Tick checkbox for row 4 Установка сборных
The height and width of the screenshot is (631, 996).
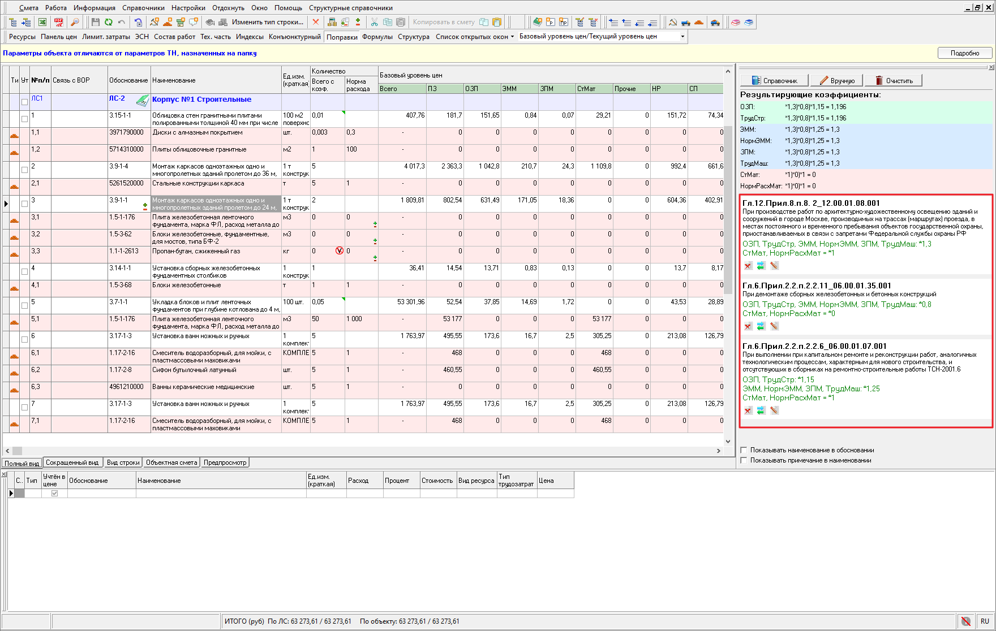click(24, 272)
